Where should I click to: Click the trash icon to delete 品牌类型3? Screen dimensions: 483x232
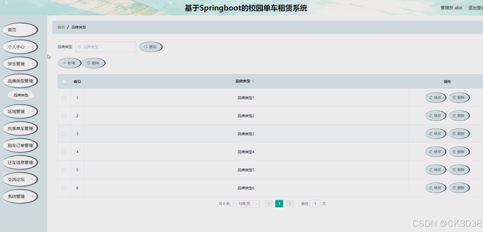(x=454, y=134)
